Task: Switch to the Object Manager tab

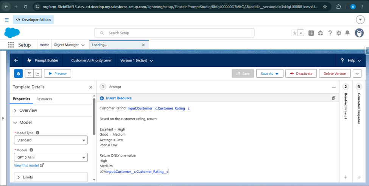Action: [x=66, y=45]
